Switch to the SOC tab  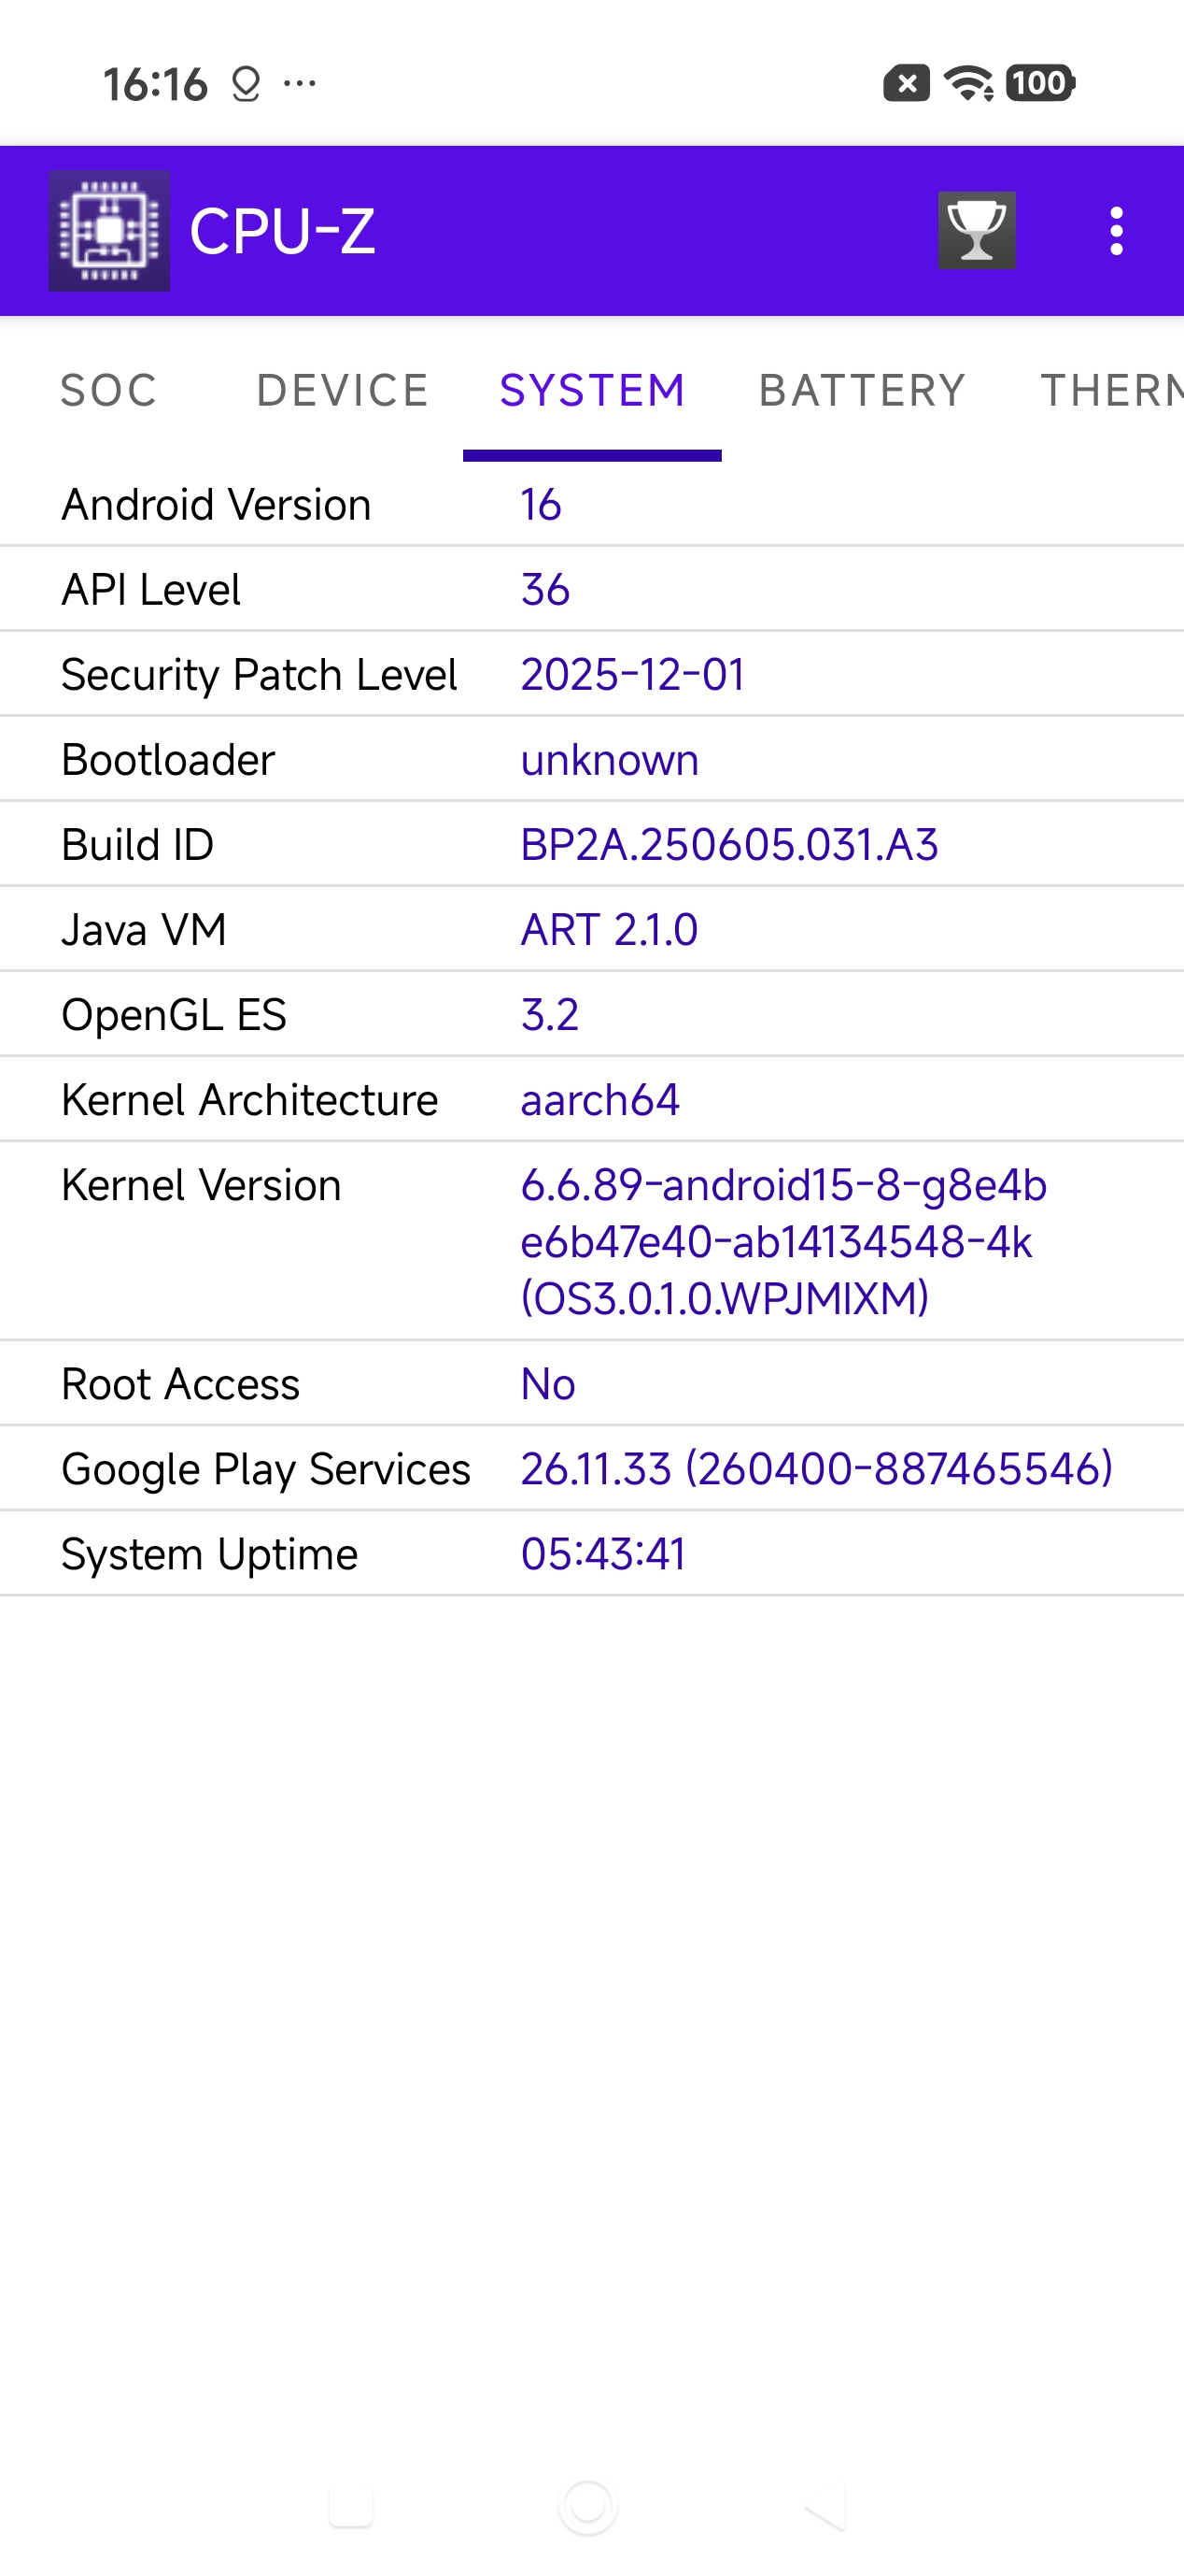[109, 390]
